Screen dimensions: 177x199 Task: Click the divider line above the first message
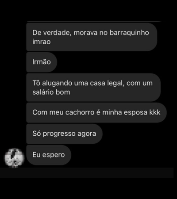pyautogui.click(x=94, y=22)
